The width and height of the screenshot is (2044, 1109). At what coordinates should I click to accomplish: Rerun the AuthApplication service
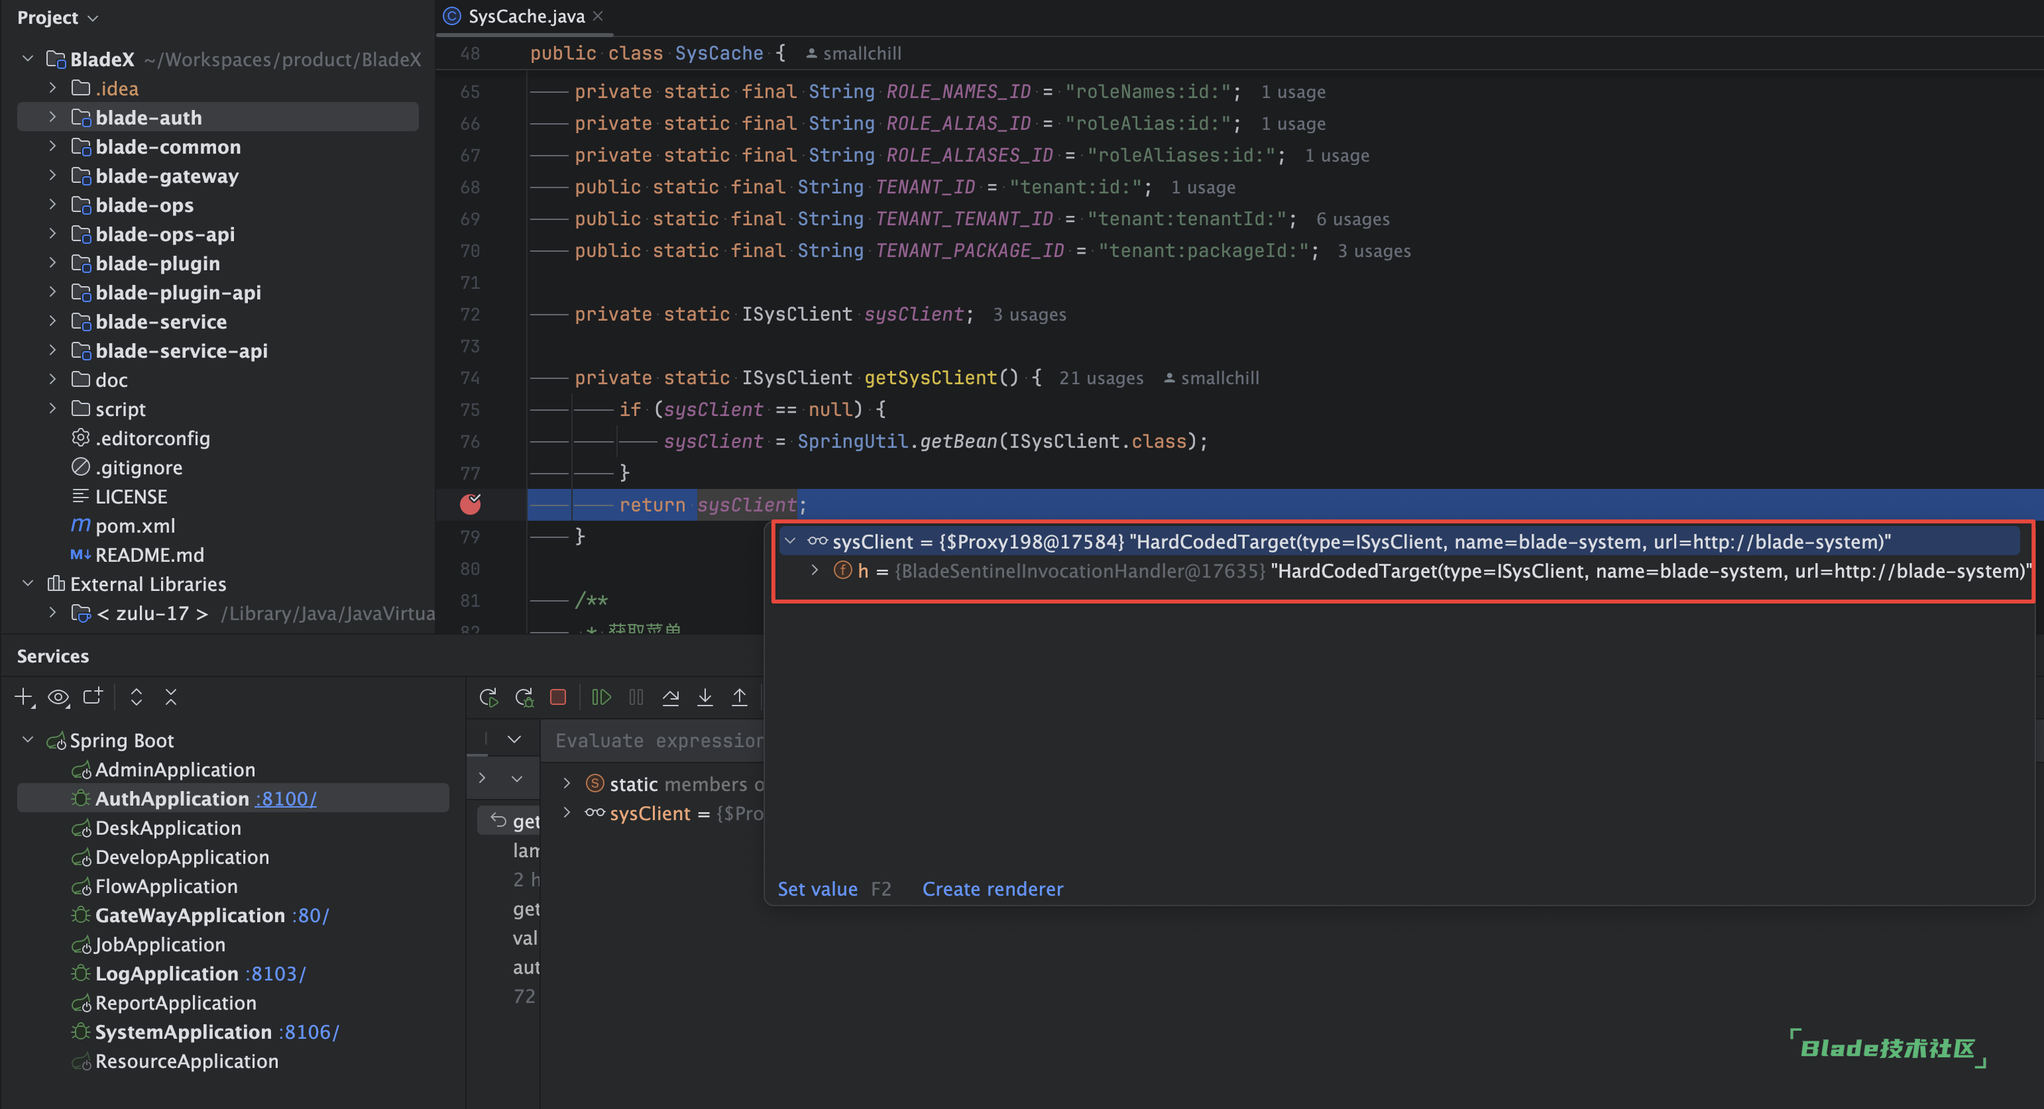[488, 698]
